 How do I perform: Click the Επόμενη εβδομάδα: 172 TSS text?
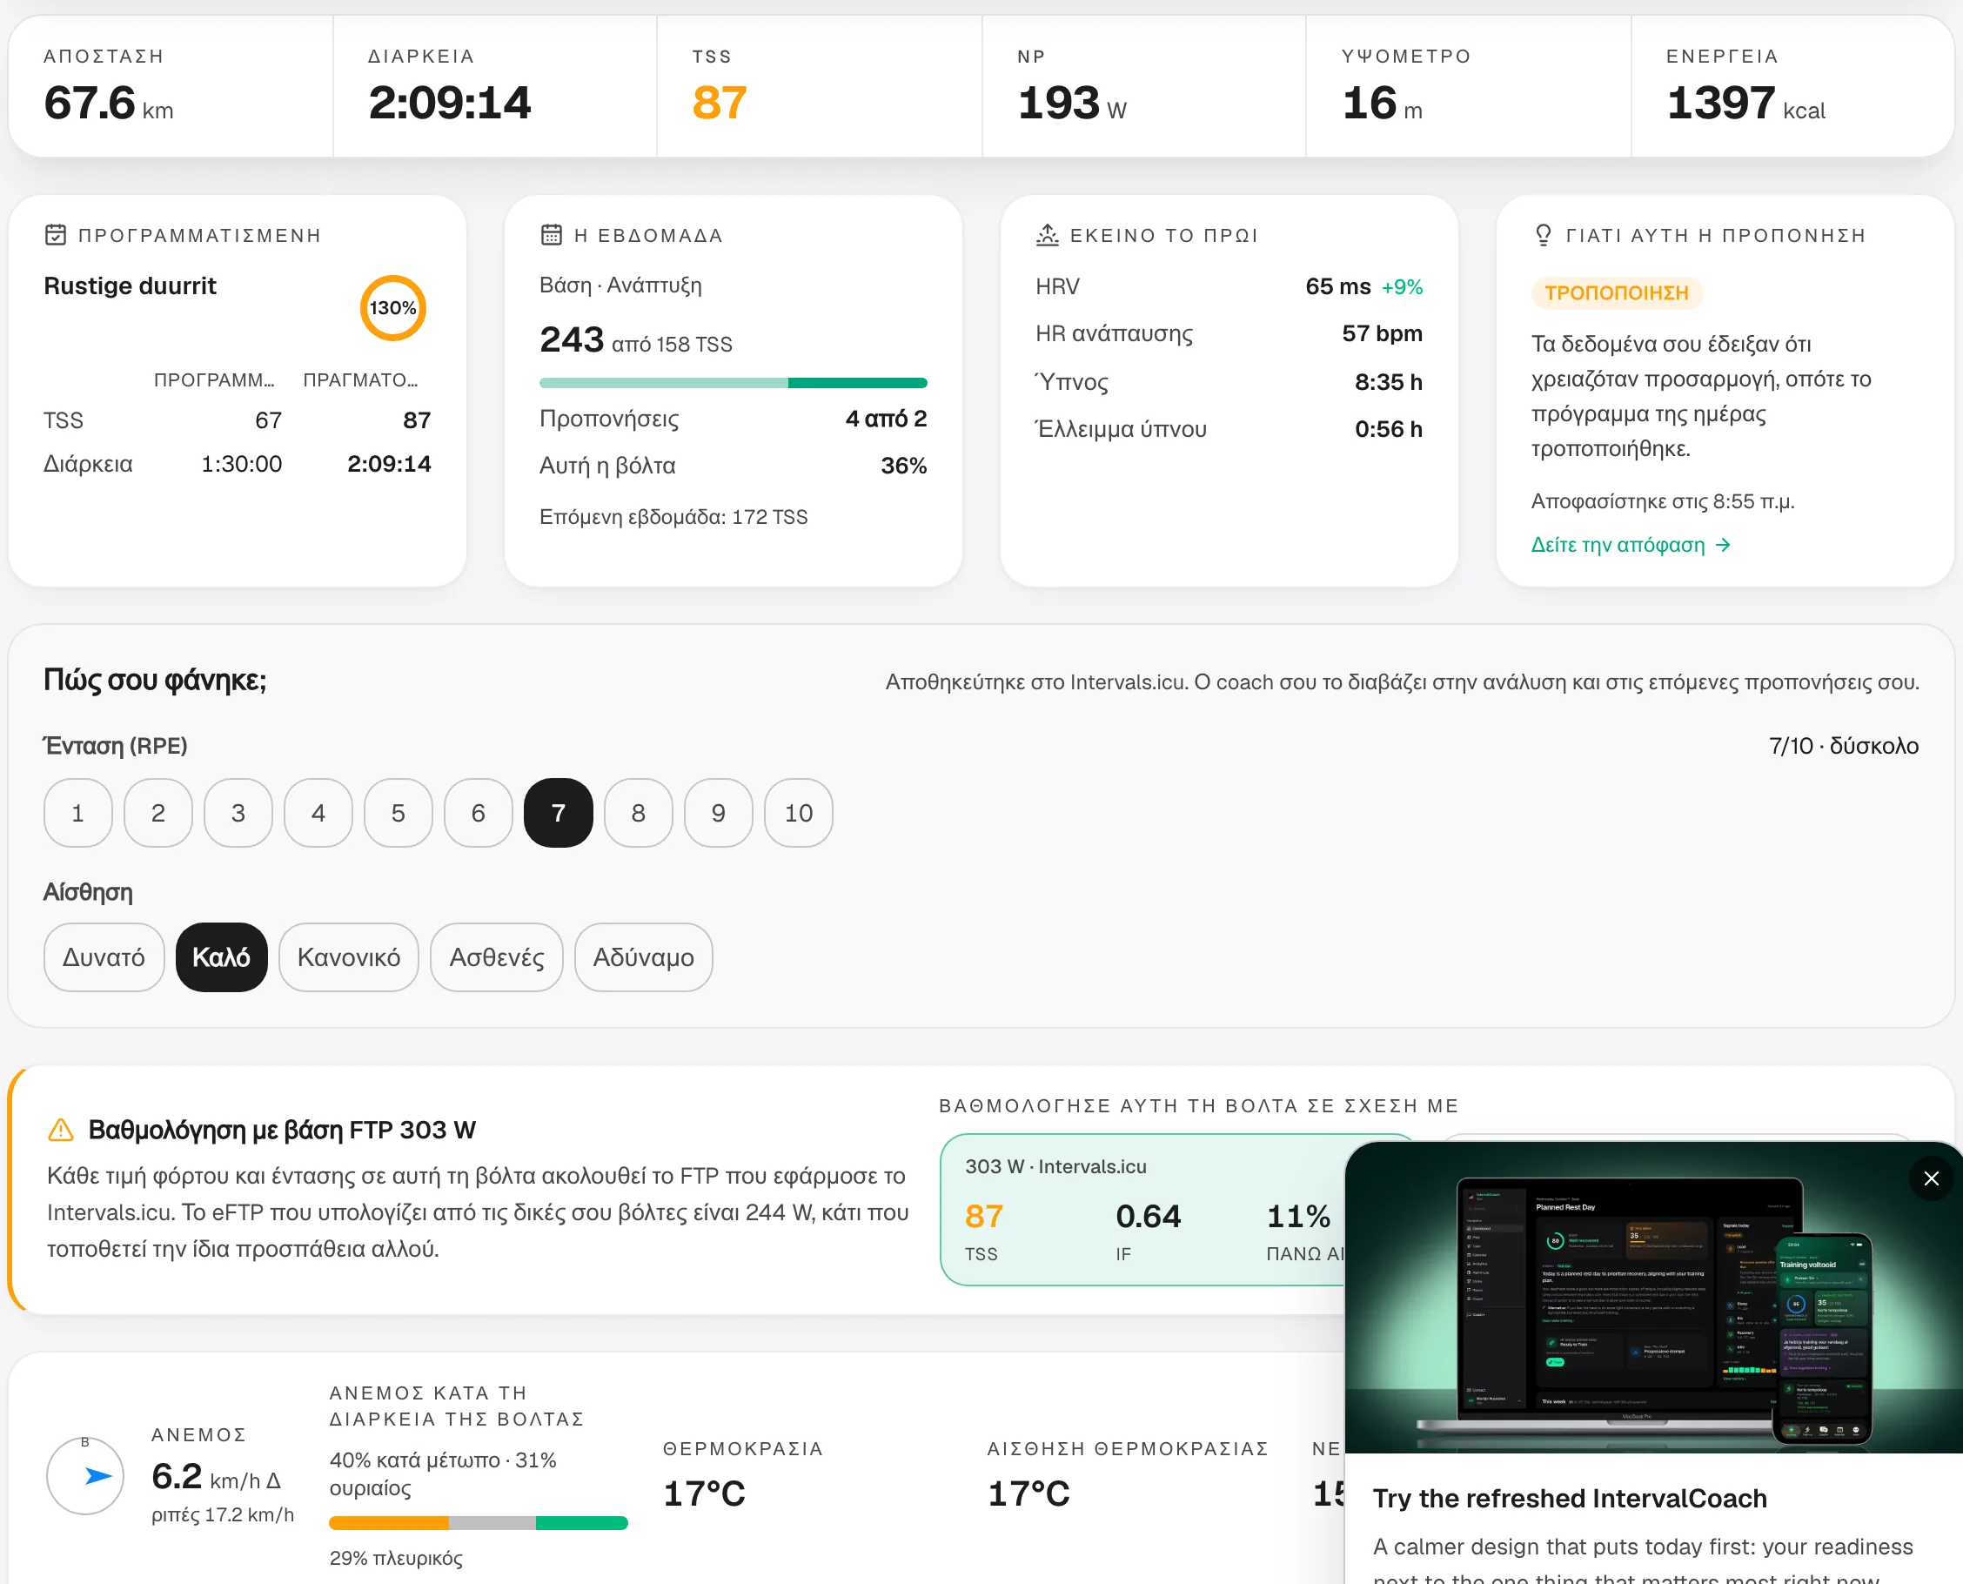pyautogui.click(x=674, y=516)
